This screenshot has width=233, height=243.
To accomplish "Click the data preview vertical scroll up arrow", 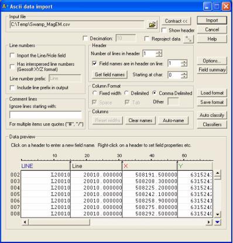I will tap(217, 173).
